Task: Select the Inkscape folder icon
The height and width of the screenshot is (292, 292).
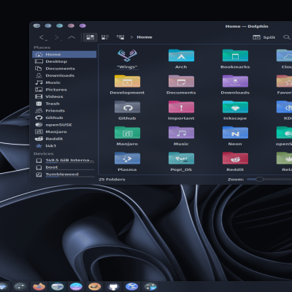Action: click(x=235, y=107)
